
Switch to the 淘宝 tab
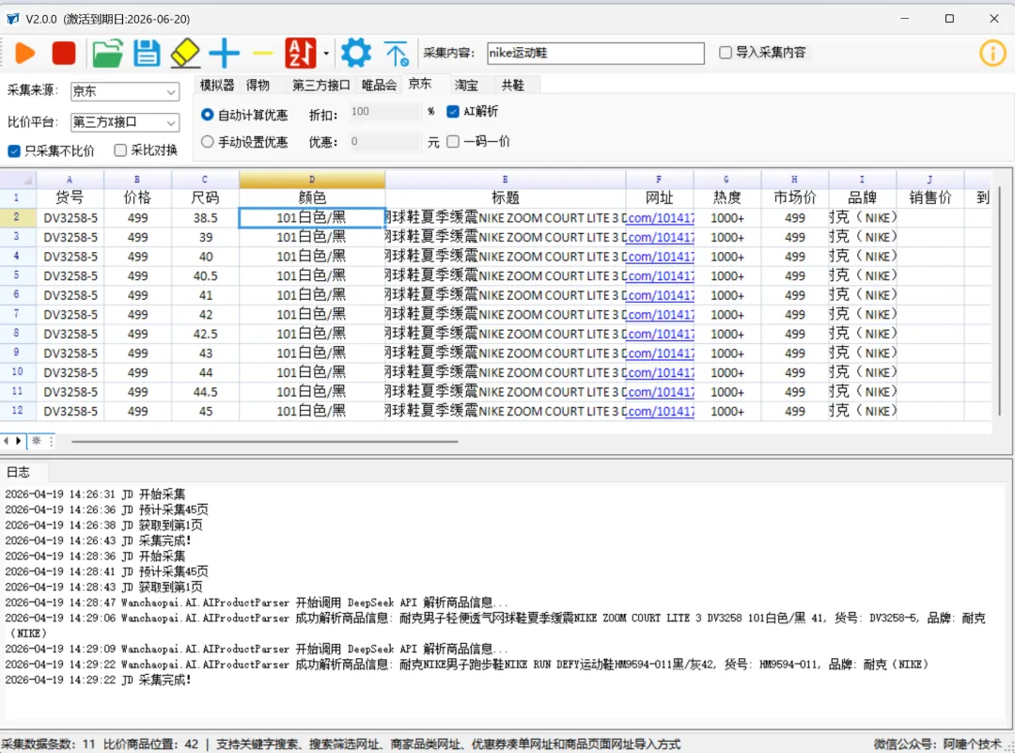pyautogui.click(x=466, y=85)
